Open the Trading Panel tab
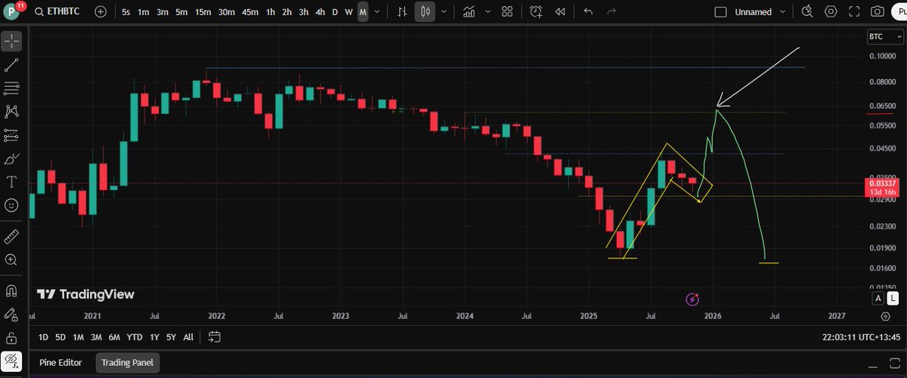The width and height of the screenshot is (907, 378). pyautogui.click(x=128, y=363)
